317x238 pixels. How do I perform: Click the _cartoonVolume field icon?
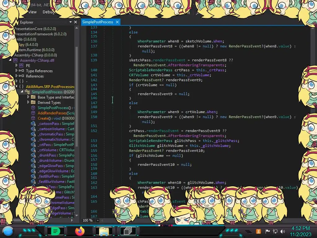(x=33, y=129)
